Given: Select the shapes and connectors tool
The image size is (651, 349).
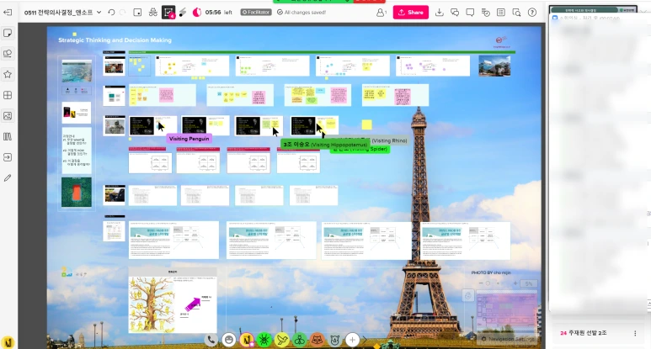Looking at the screenshot, I should tap(8, 54).
